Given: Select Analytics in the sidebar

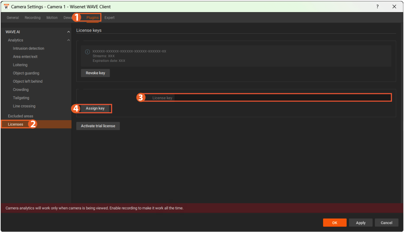Looking at the screenshot, I should pos(15,40).
